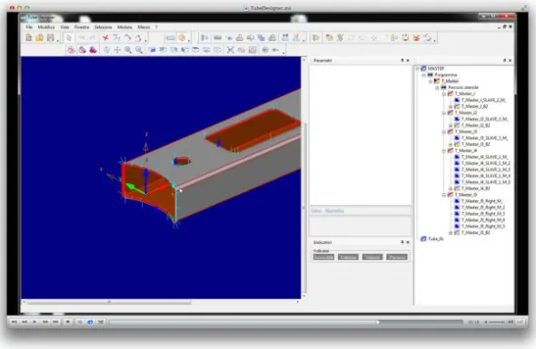
Task: Select the rotate view tool
Action: pyautogui.click(x=106, y=50)
